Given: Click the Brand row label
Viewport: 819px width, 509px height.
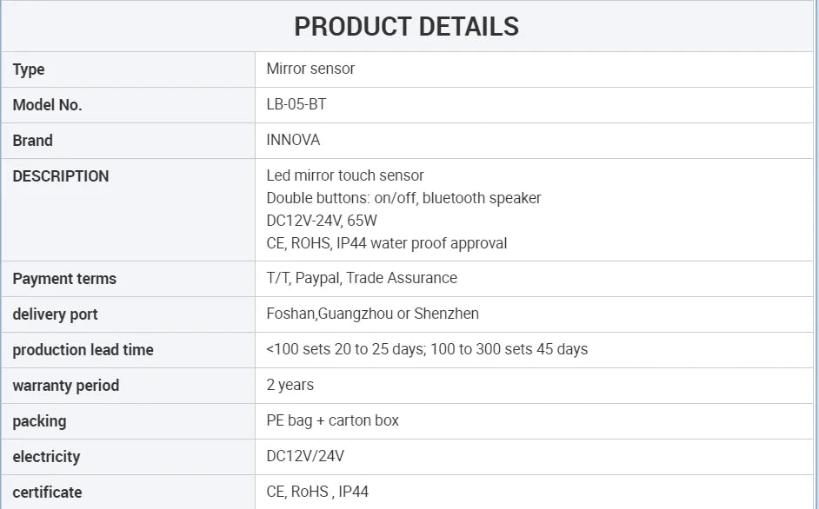Looking at the screenshot, I should tap(33, 141).
